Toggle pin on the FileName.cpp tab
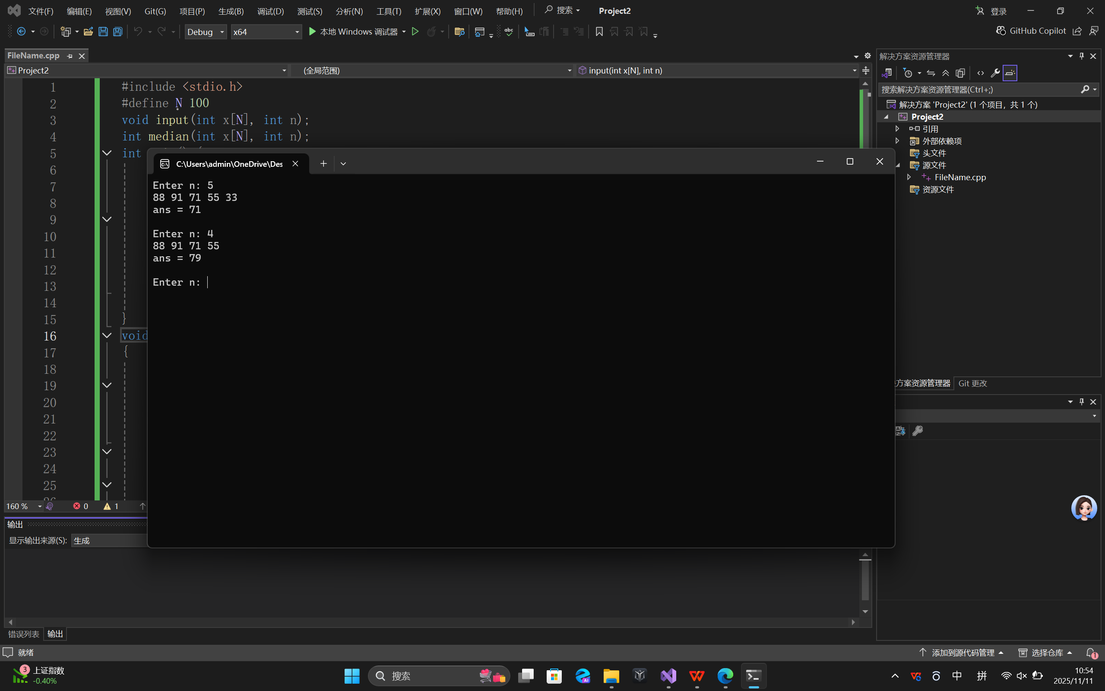 click(x=70, y=56)
